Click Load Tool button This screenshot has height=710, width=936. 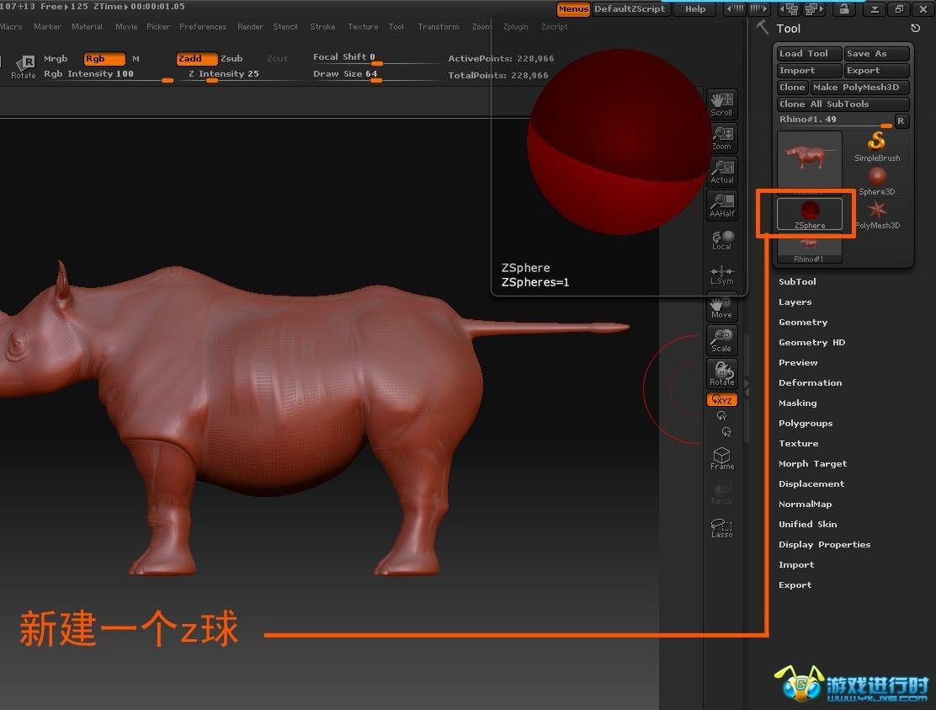(x=810, y=54)
